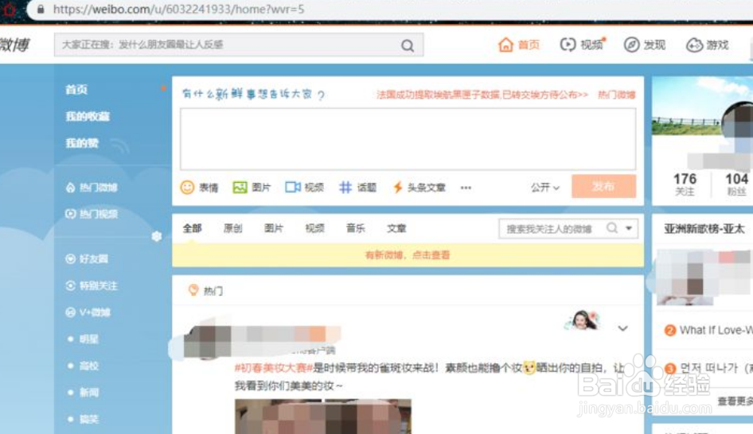Open the 104 粉丝 followers count
The image size is (753, 434).
point(736,184)
